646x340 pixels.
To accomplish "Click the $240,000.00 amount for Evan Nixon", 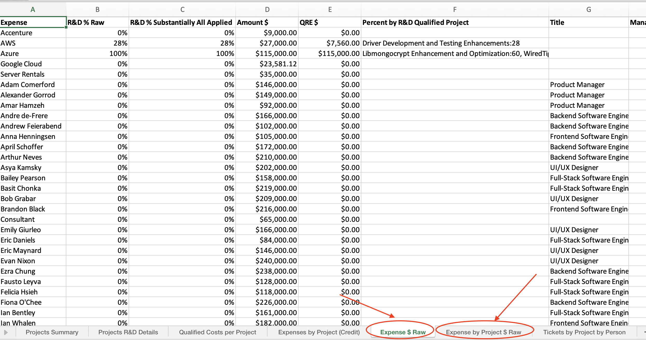I will (x=267, y=261).
